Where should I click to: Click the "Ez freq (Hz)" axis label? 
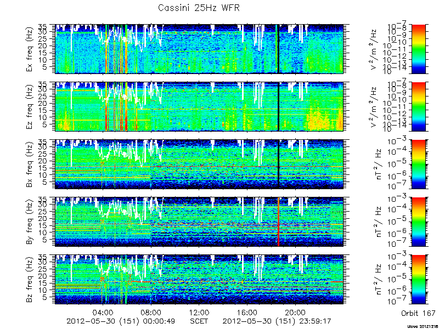click(x=30, y=107)
